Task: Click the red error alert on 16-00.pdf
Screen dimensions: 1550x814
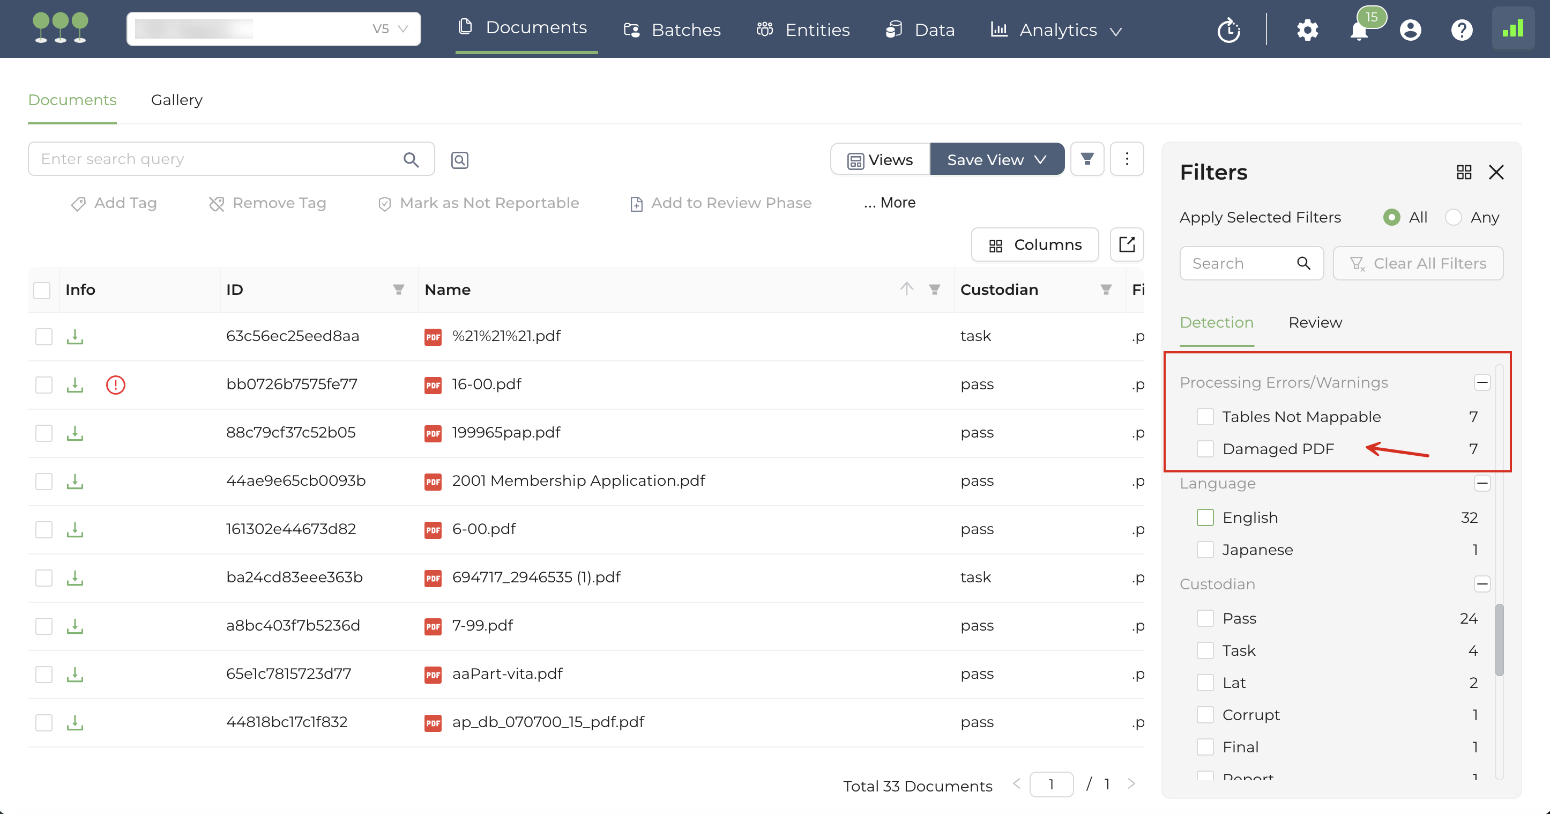Action: coord(115,384)
